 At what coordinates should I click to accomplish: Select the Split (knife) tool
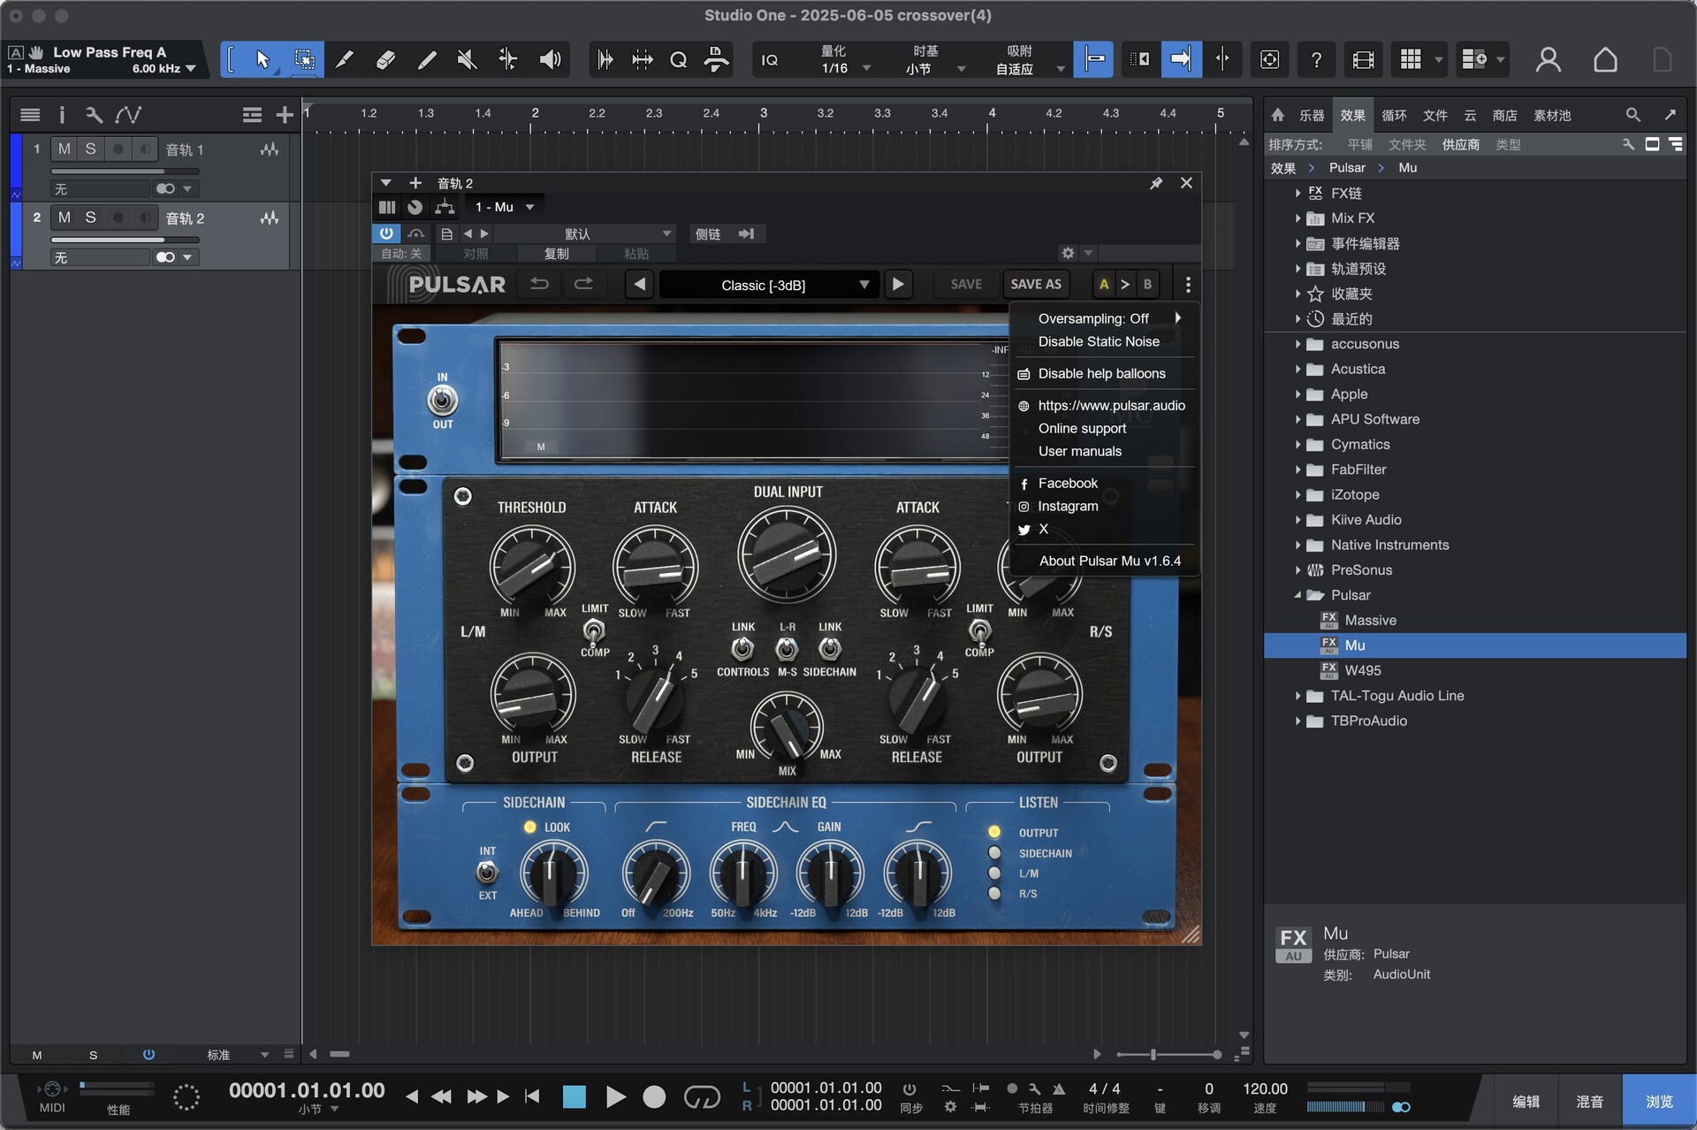point(345,59)
